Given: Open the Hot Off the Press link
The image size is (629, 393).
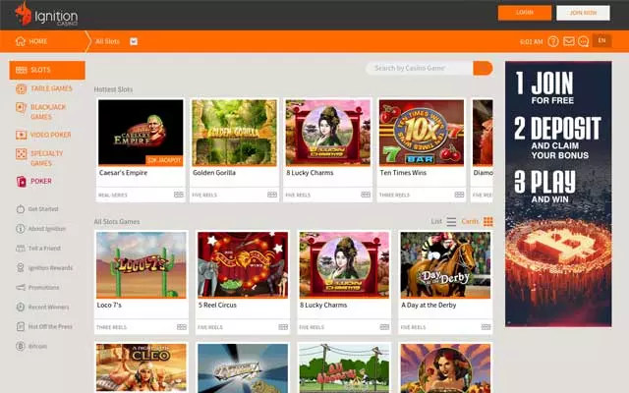Looking at the screenshot, I should [x=50, y=327].
